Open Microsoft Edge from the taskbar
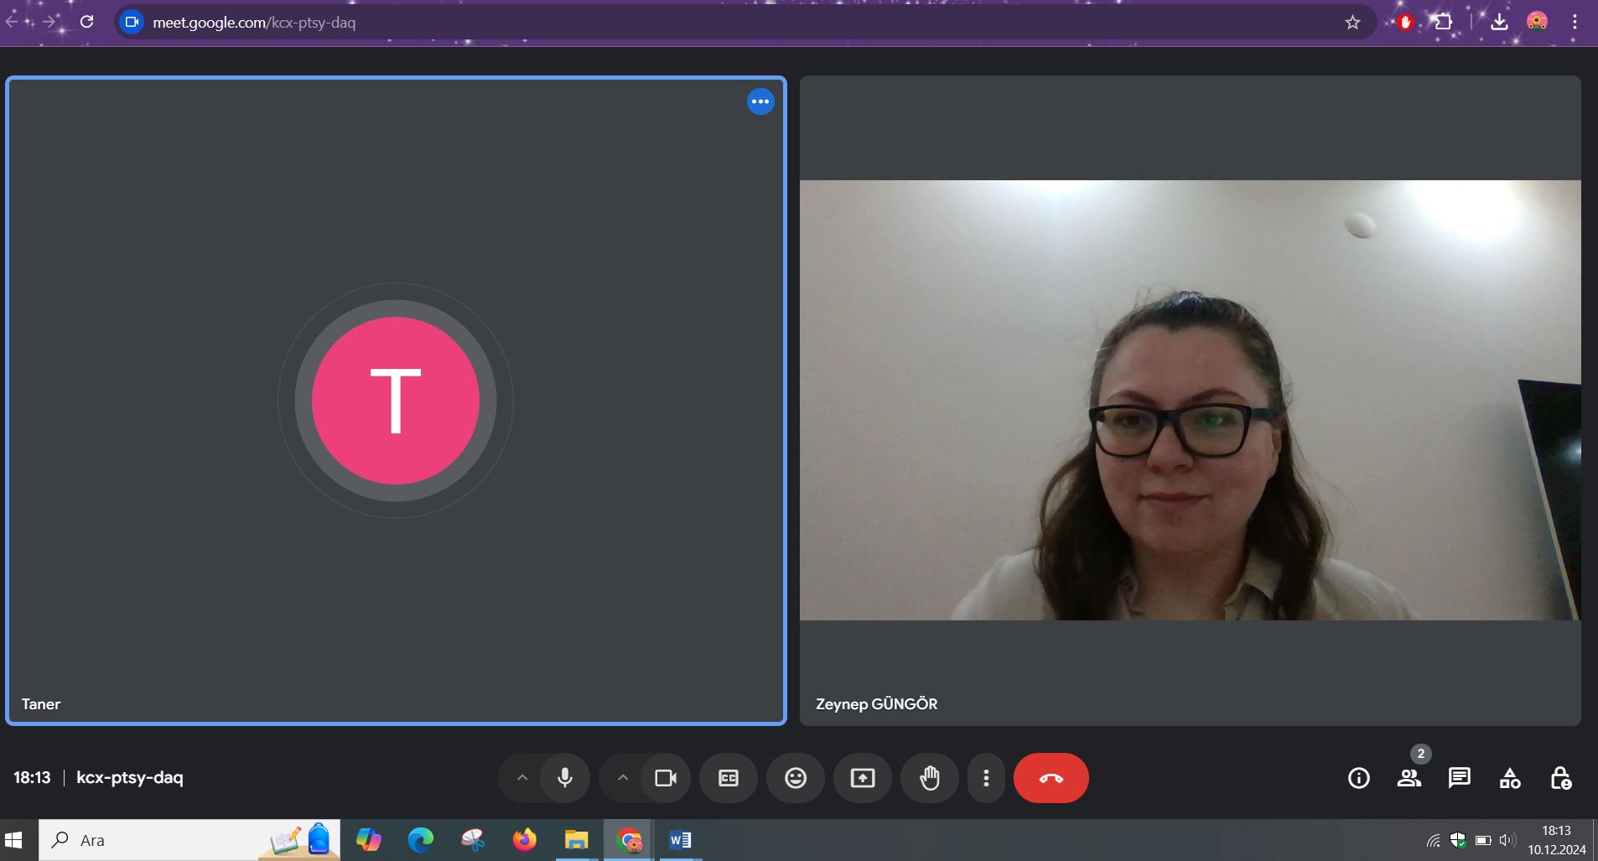Image resolution: width=1598 pixels, height=861 pixels. 421,840
